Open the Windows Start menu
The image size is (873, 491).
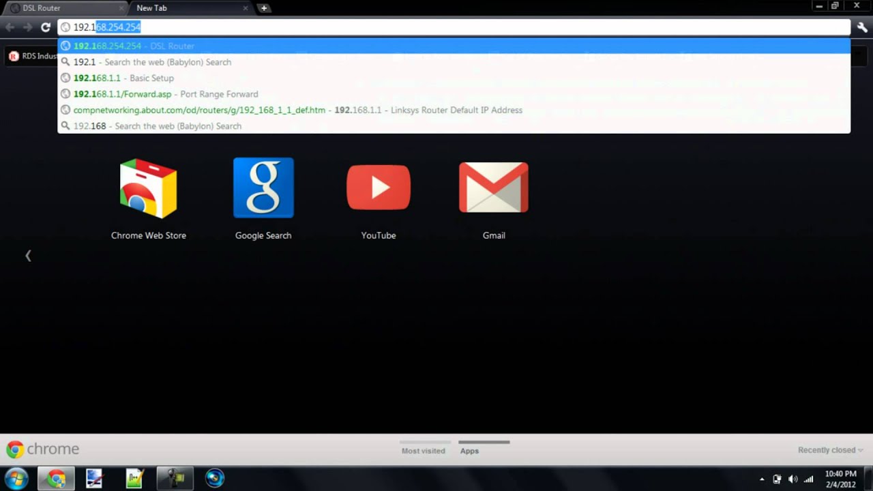[x=16, y=479]
